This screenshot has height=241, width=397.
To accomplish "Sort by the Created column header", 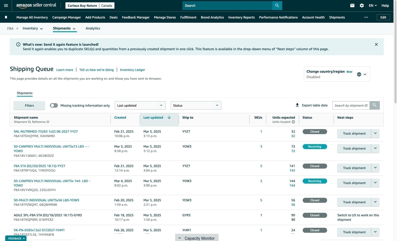I will [120, 118].
